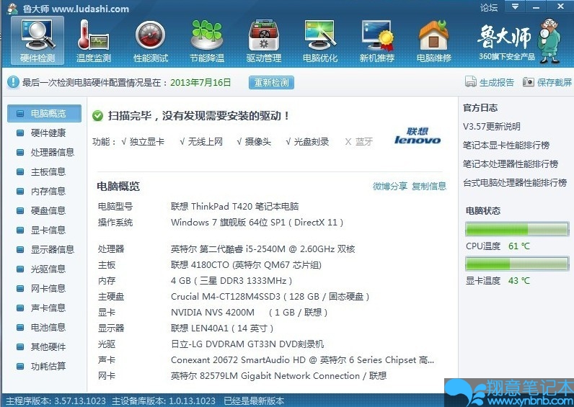Click the 4 GB 三星 DDR3 1333MHz memory text
This screenshot has height=407, width=574.
point(231,280)
